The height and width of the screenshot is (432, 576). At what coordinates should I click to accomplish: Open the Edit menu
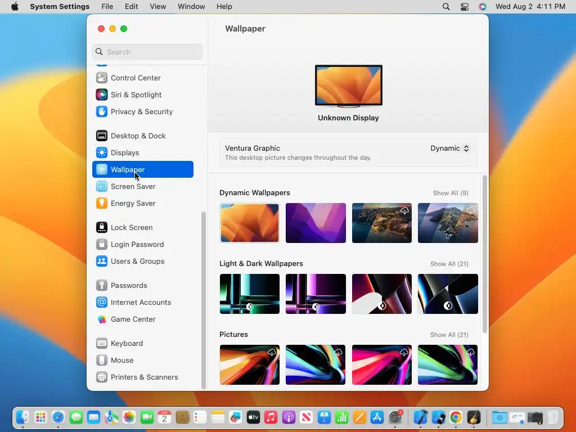point(131,7)
